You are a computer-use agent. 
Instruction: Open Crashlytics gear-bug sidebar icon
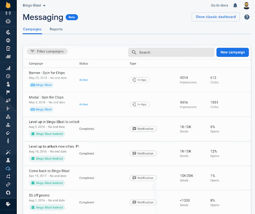coord(8,32)
